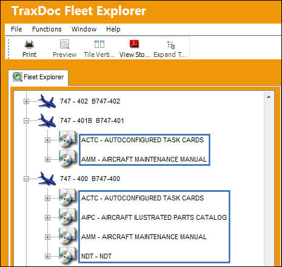
Task: Select the airplane icon for 747 - 400
Action: coord(47,179)
